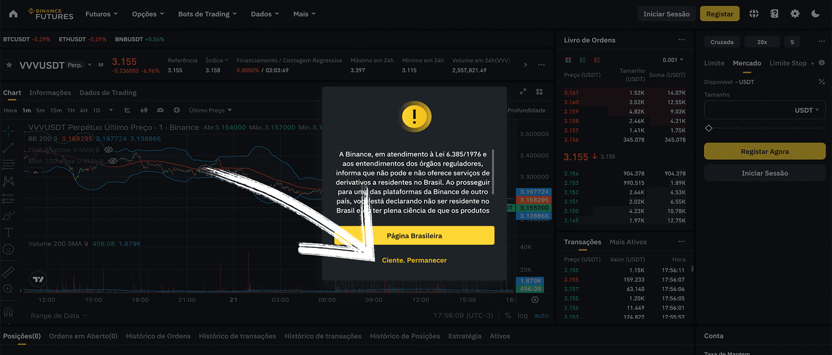Switch to the Dados de Trading tab

pos(108,93)
